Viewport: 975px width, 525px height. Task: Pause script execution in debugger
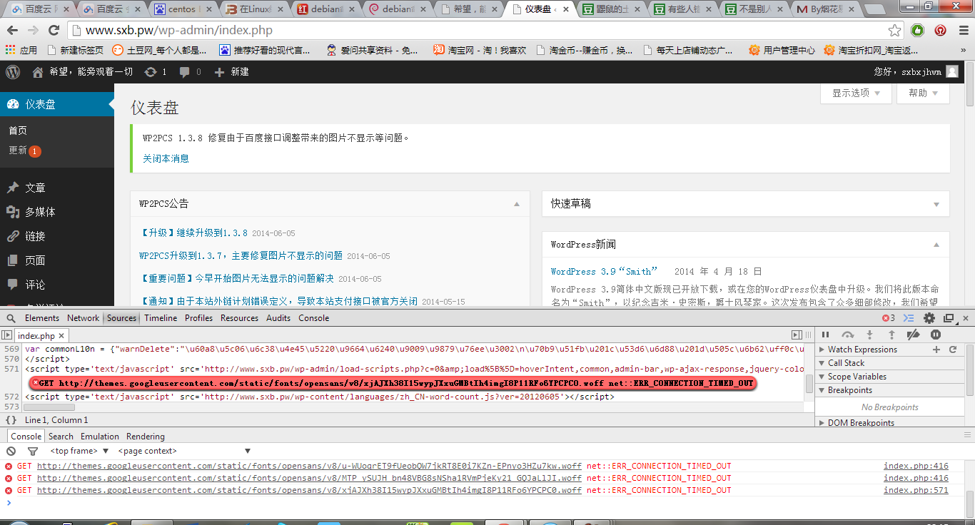[825, 335]
